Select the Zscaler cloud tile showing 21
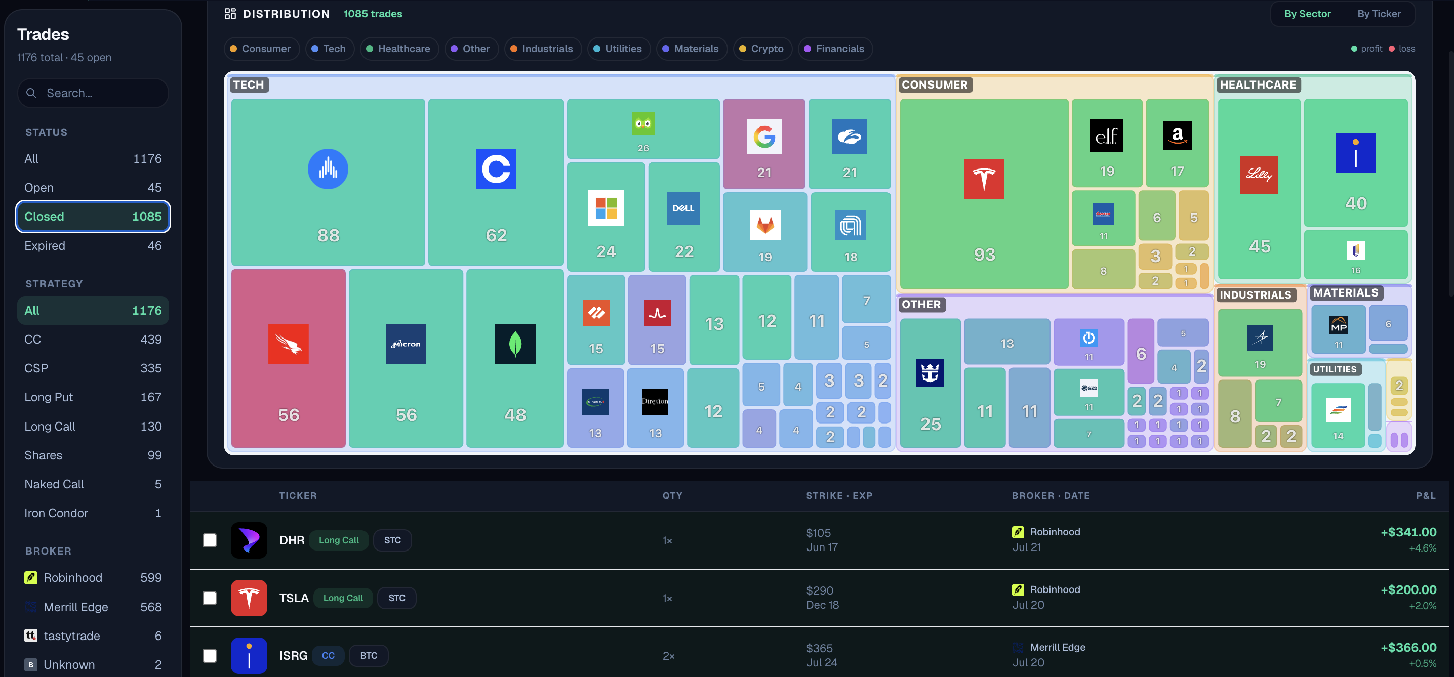The width and height of the screenshot is (1454, 677). [x=849, y=144]
